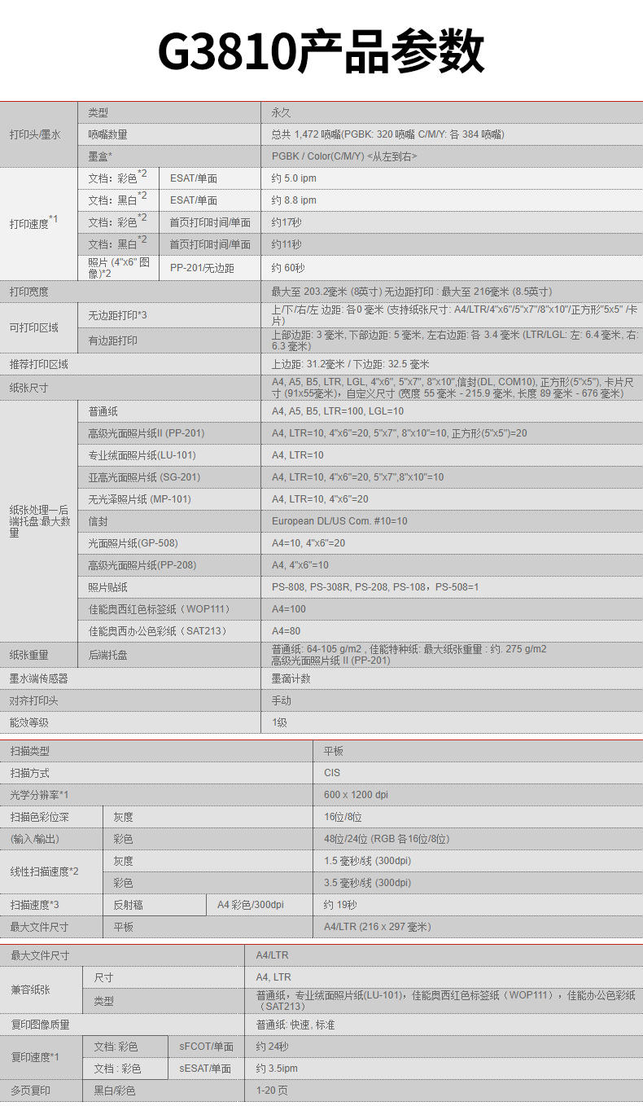The width and height of the screenshot is (643, 1106).
Task: Click the 16位/8位 grayscale value
Action: 343,817
